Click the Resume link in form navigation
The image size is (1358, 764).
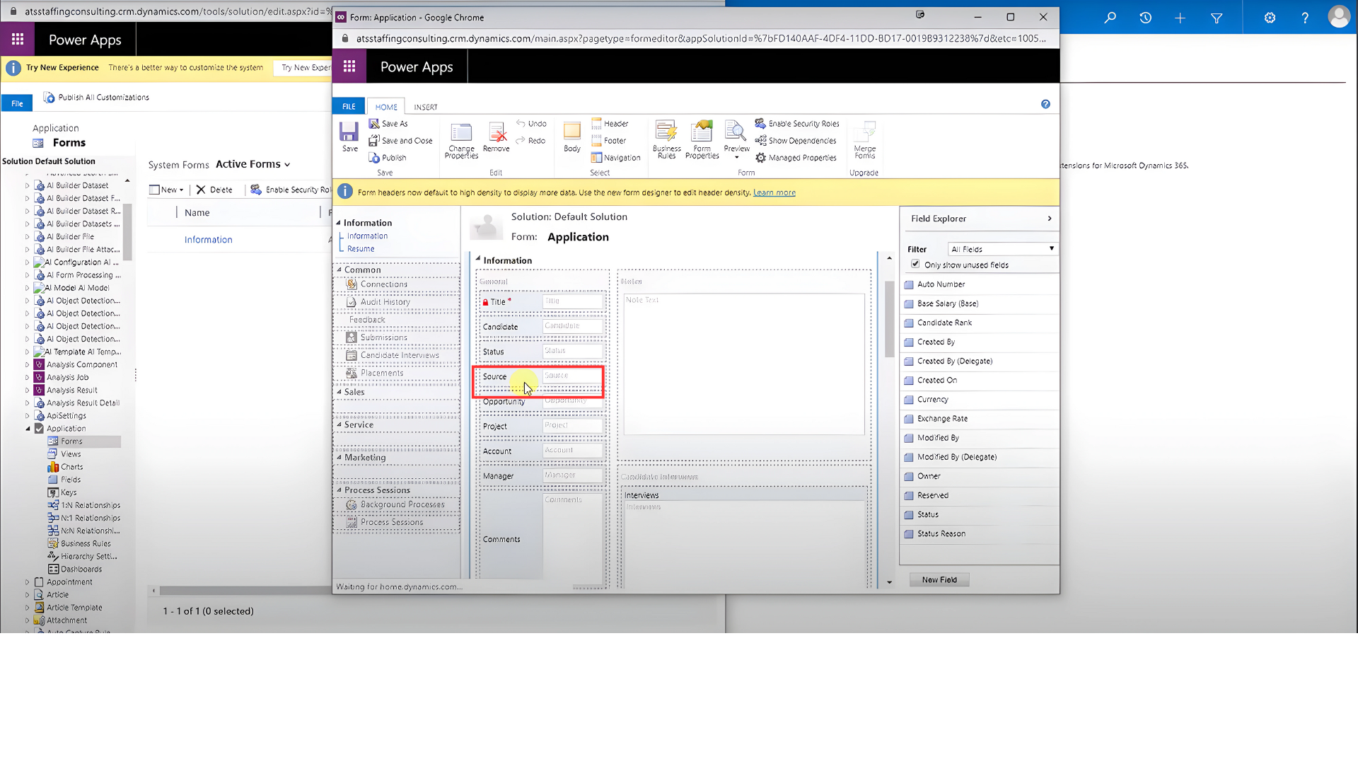tap(361, 249)
